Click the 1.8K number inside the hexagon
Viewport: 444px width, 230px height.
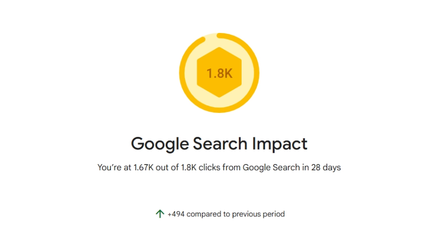click(219, 73)
